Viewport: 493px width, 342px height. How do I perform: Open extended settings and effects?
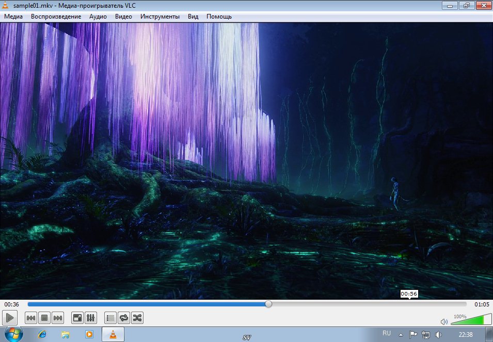[x=90, y=318]
